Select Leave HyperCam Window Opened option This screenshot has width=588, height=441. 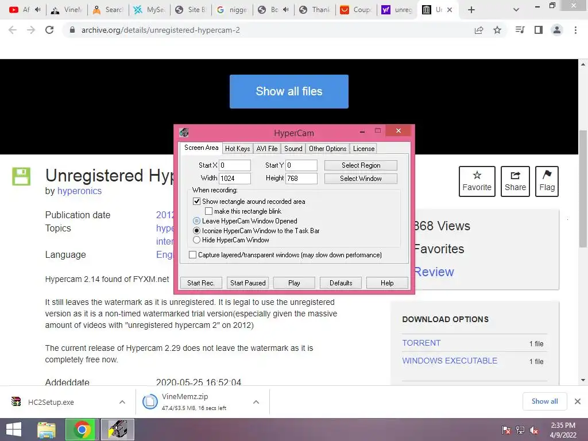point(196,221)
